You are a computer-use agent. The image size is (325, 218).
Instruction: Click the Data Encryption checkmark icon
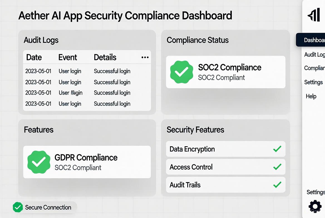[x=277, y=149]
